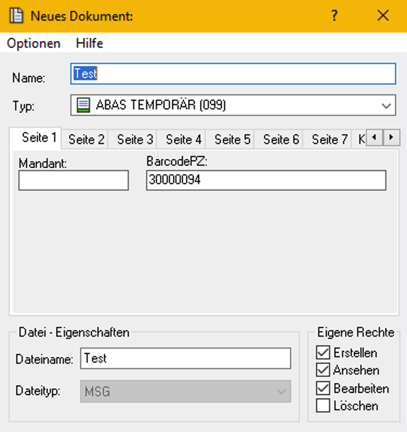Switch to the Seite 2 tab
The image size is (407, 432).
click(x=86, y=140)
